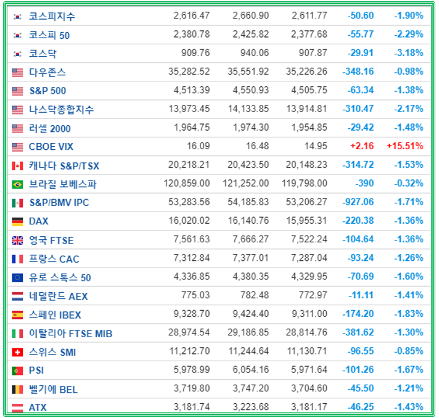
Task: Click the Spain flag beside 스페인 IBEX
Action: pos(17,315)
